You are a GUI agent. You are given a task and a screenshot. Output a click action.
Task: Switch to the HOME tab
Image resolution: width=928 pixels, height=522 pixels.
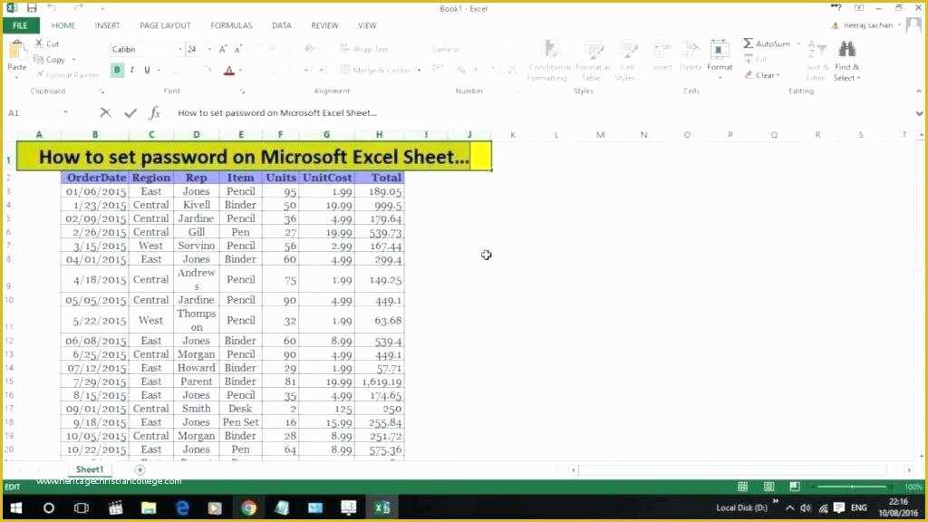pyautogui.click(x=63, y=25)
